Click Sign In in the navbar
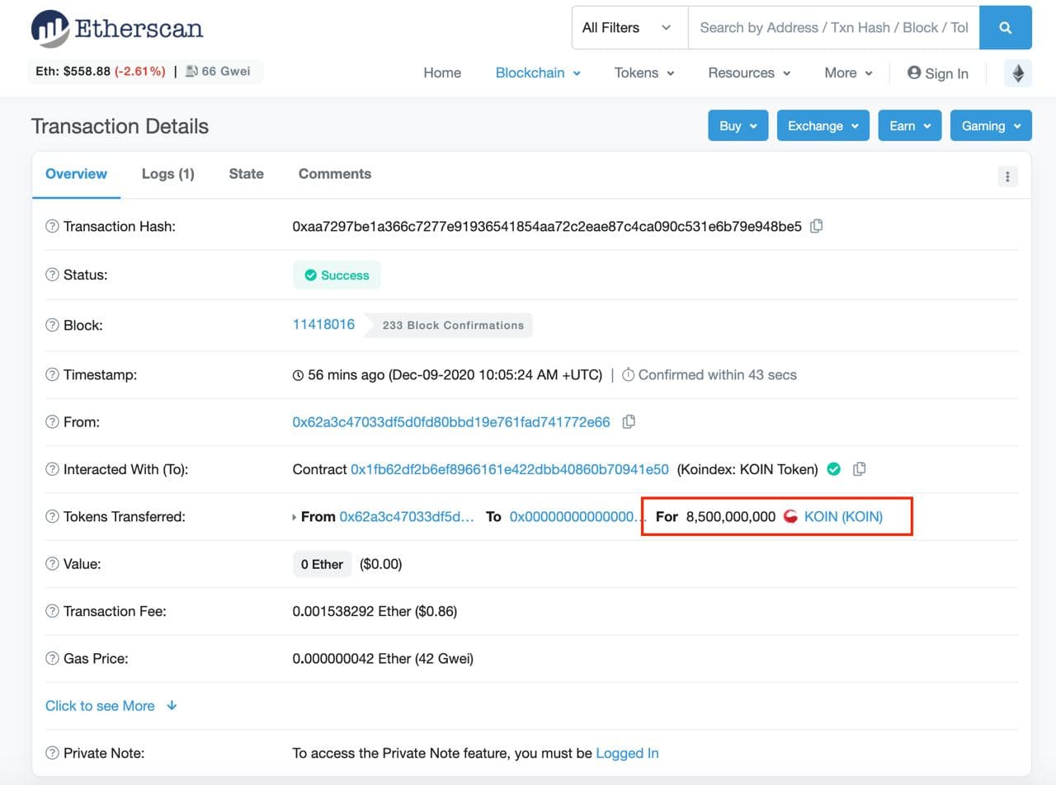This screenshot has width=1056, height=785. 937,73
